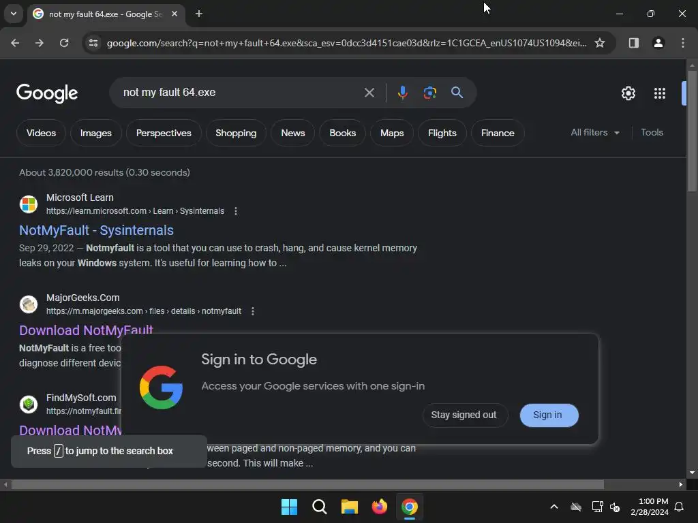
Task: Open Windows taskbar search
Action: click(x=319, y=507)
